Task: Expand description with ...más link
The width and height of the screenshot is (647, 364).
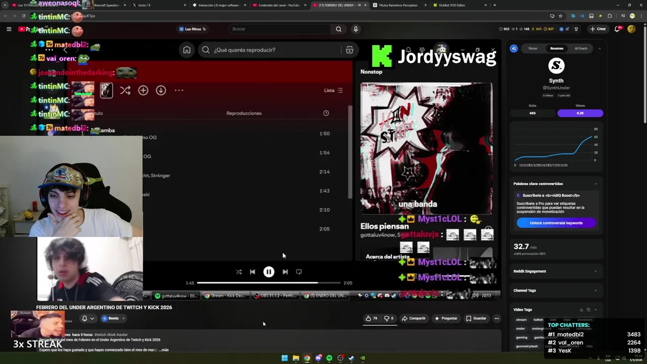Action: [x=163, y=350]
